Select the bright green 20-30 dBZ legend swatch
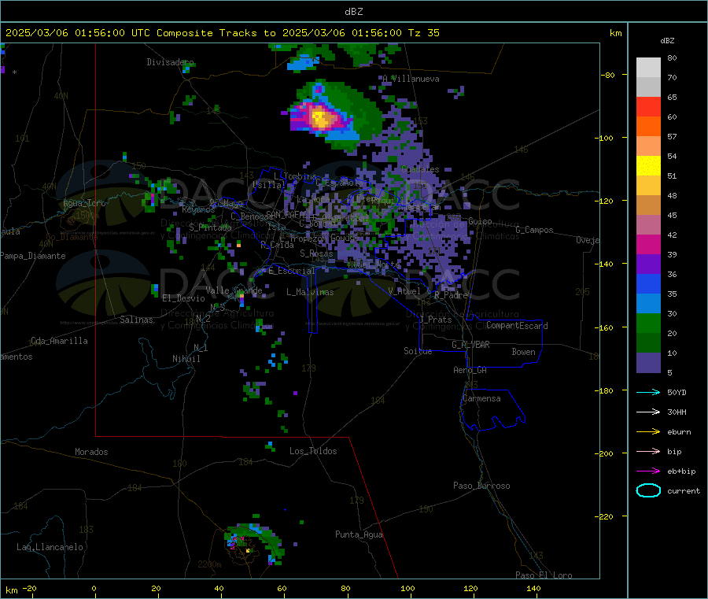 (x=648, y=323)
